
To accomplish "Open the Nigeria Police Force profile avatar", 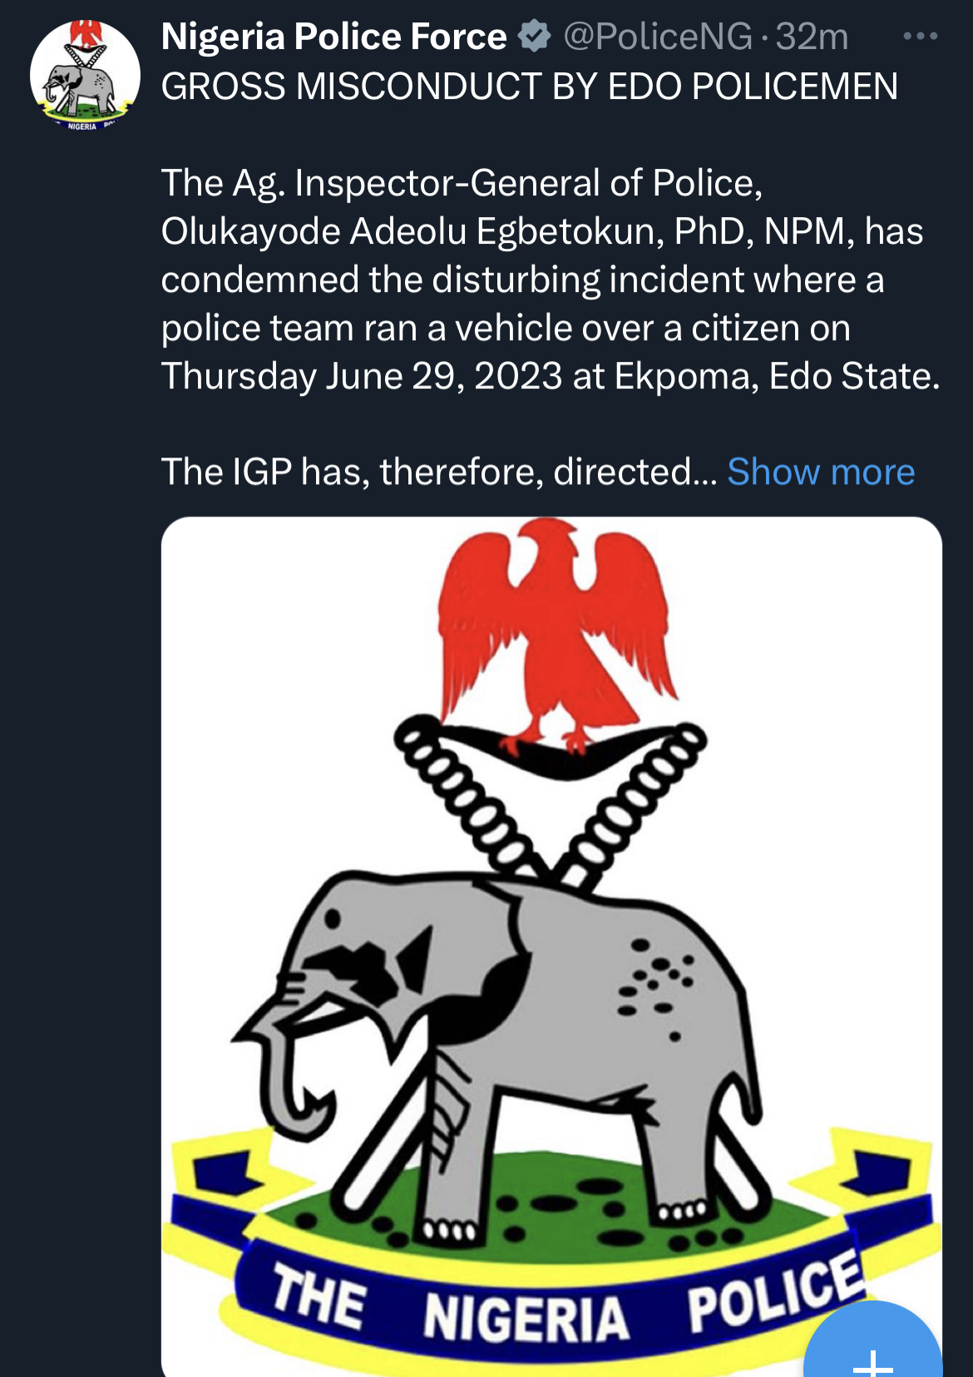I will tap(85, 76).
